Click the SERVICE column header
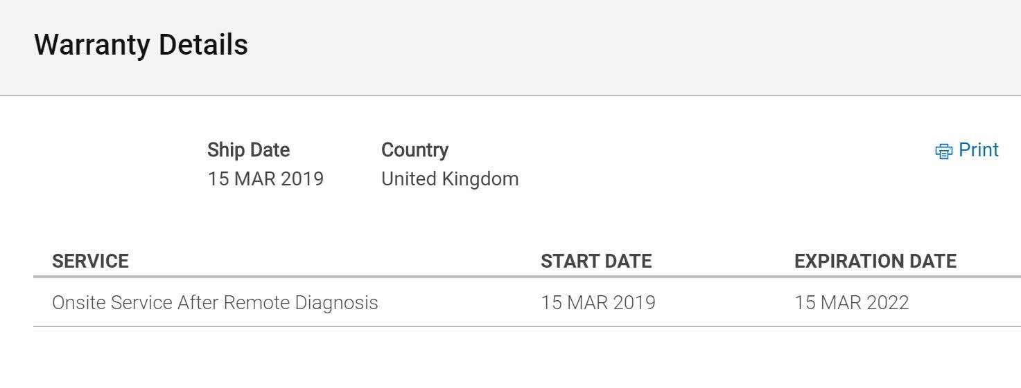The height and width of the screenshot is (388, 1021). click(90, 261)
